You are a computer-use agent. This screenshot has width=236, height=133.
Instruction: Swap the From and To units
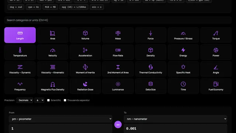click(x=118, y=125)
